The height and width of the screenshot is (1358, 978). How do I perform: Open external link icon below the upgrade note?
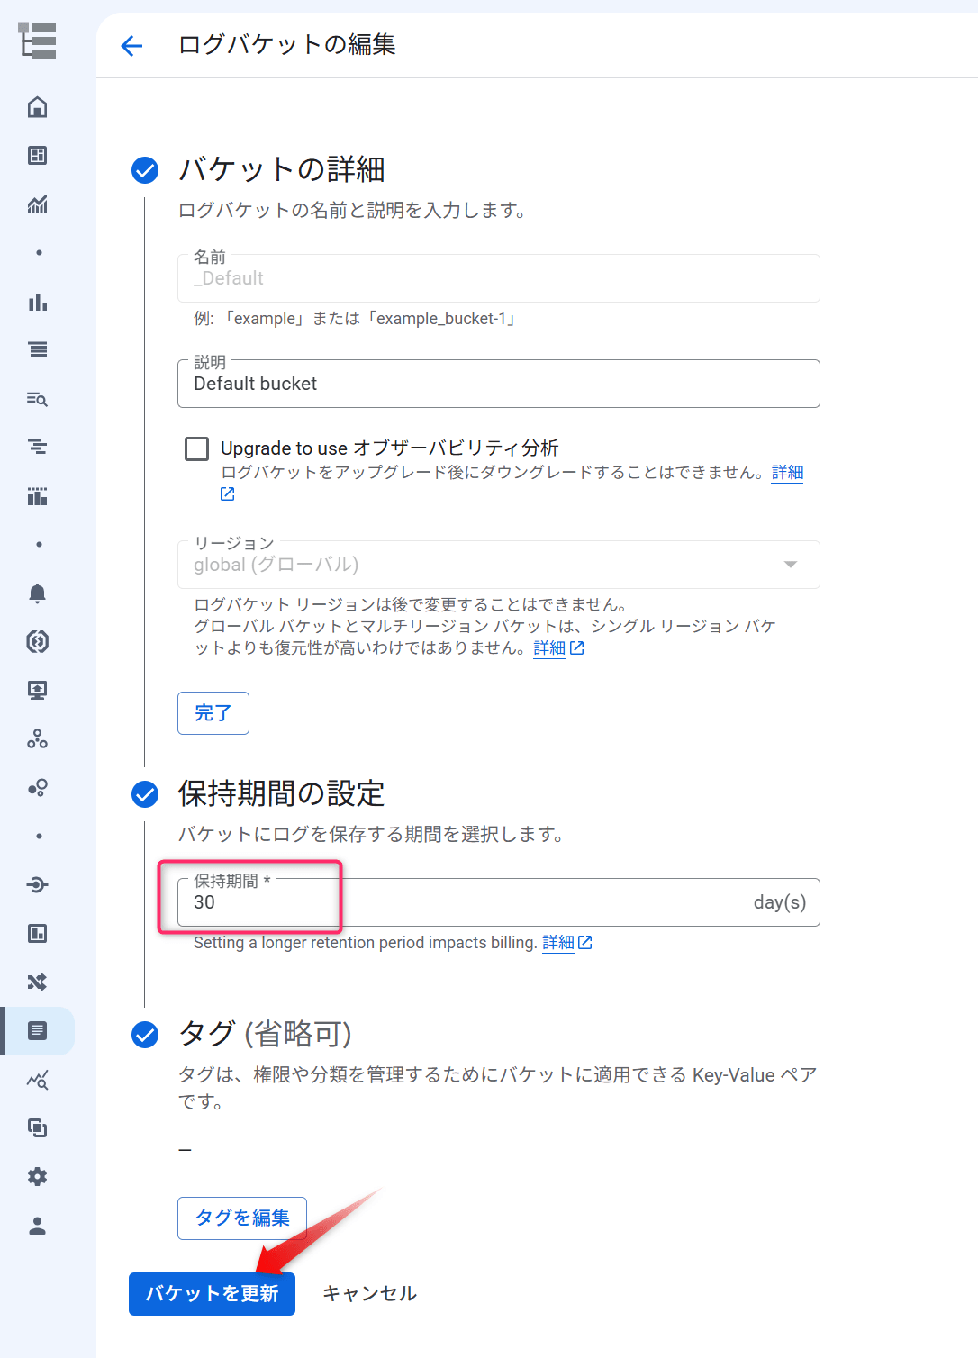tap(228, 494)
